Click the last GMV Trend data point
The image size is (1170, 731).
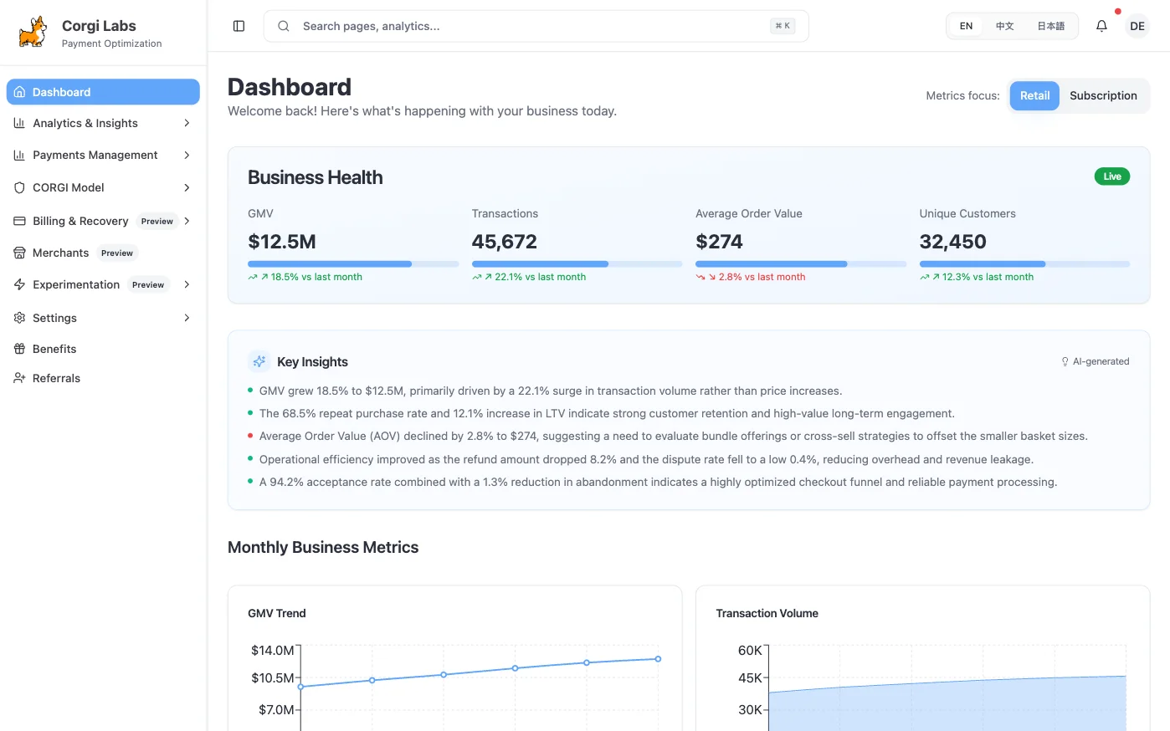(658, 659)
